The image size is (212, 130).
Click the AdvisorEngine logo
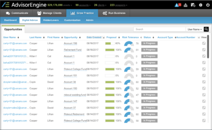click(24, 5)
